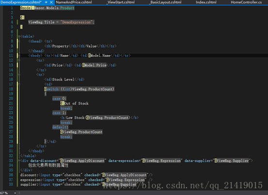
Task: Click line number 33 in the gutter
Action: coord(11,161)
